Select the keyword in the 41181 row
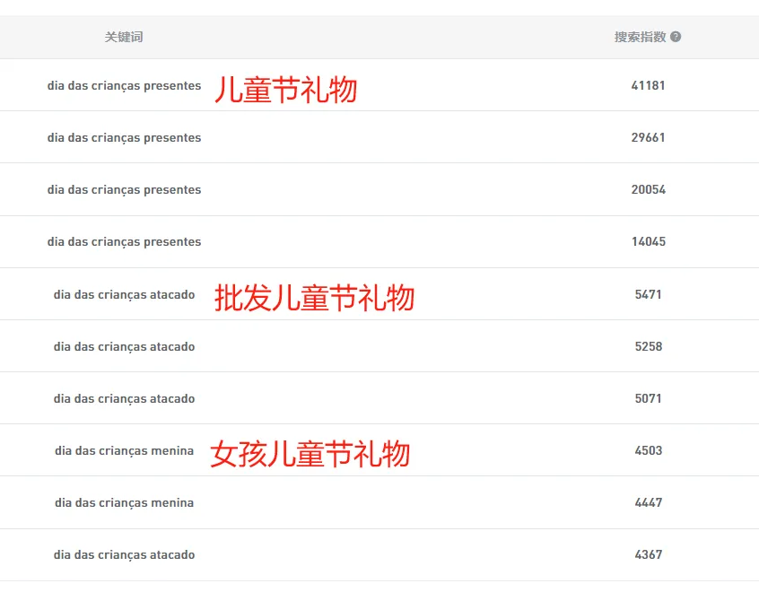The width and height of the screenshot is (759, 601). (x=124, y=85)
